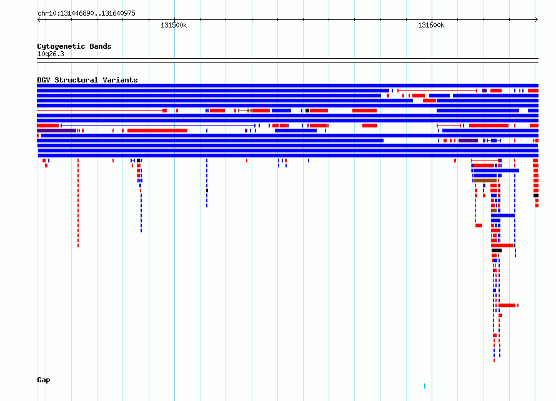
Task: Click the small black square variant near blue H marks
Action: 138,161
